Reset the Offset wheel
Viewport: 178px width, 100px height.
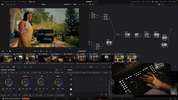point(64,76)
